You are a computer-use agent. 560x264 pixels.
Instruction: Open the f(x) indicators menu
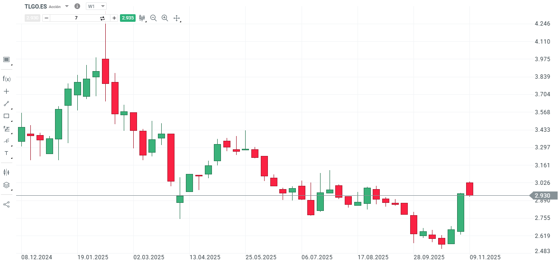coord(7,79)
